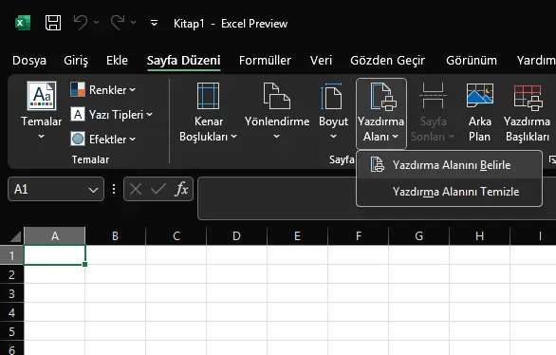Open the Dosya tab
Screen dimensions: 556x355
(x=29, y=61)
